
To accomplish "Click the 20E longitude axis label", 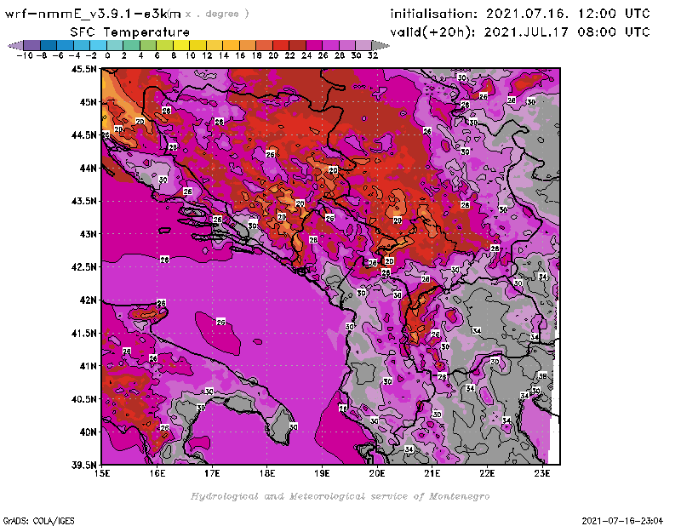I will pyautogui.click(x=377, y=473).
